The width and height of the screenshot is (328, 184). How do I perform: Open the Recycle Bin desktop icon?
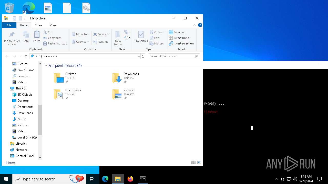(x=9, y=8)
